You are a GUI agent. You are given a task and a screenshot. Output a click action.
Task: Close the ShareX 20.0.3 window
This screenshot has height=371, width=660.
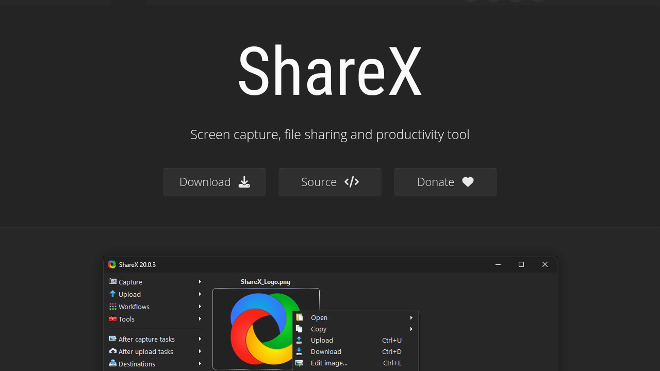coord(545,265)
